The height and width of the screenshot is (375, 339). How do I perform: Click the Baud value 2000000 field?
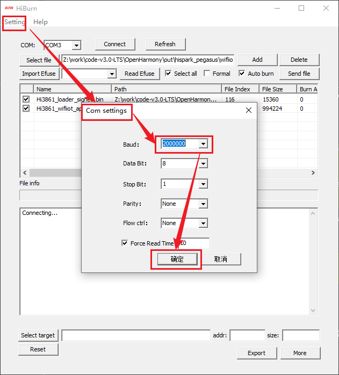[x=180, y=144]
